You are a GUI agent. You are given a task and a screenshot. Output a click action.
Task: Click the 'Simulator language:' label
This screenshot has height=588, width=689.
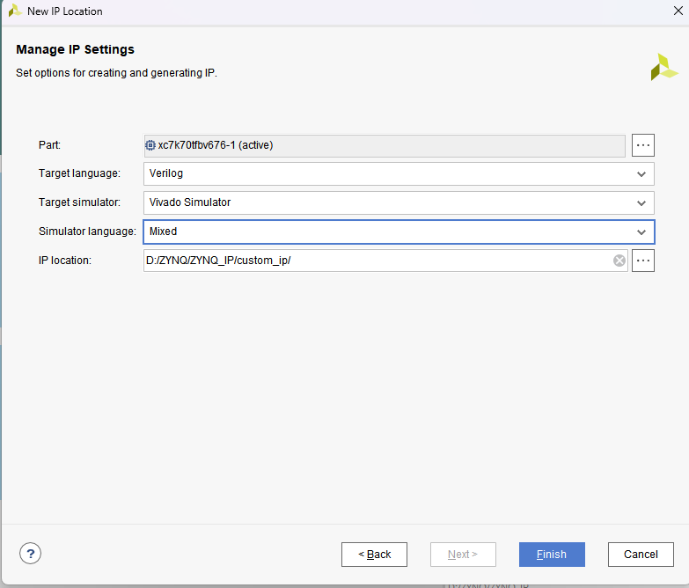click(x=87, y=232)
